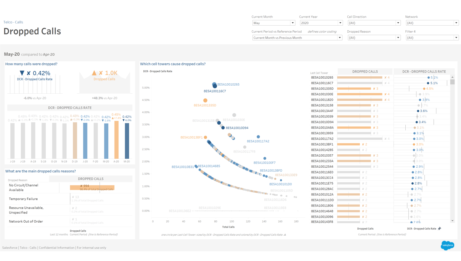Click the small triangle icon after scatter caption
This screenshot has width=461, height=261.
pyautogui.click(x=285, y=235)
